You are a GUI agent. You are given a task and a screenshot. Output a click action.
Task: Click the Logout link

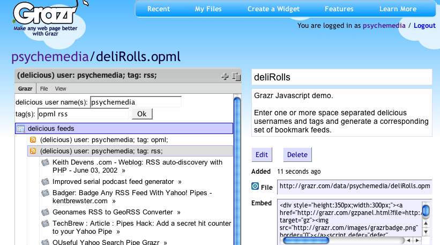click(x=424, y=26)
